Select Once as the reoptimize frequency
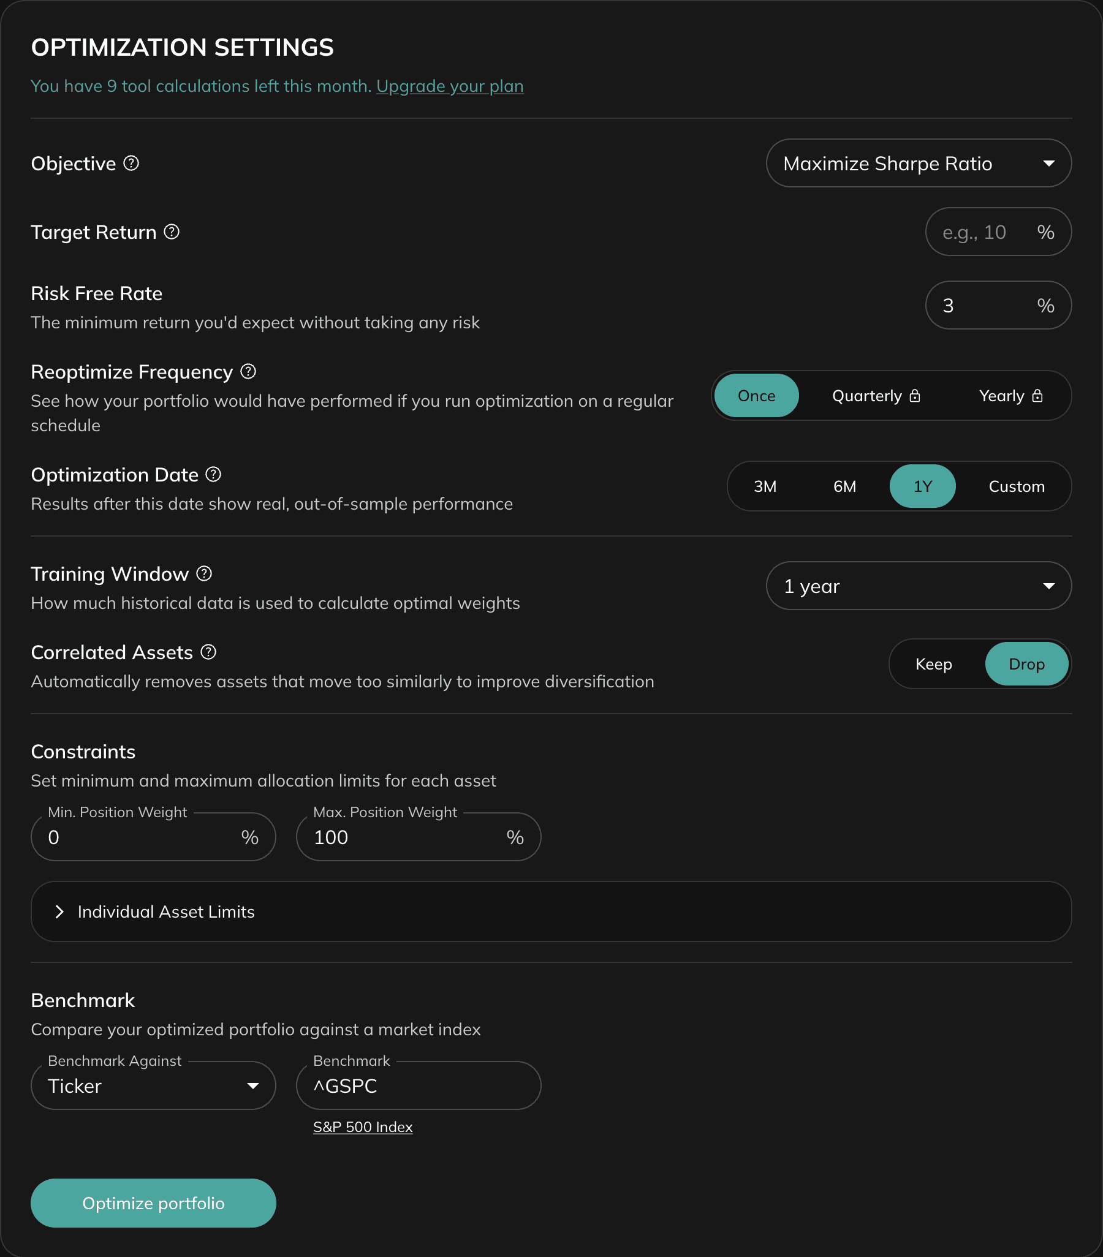This screenshot has height=1257, width=1103. coord(757,396)
